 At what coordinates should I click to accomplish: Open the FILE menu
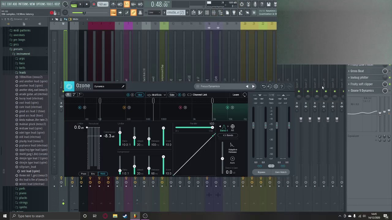click(x=4, y=4)
